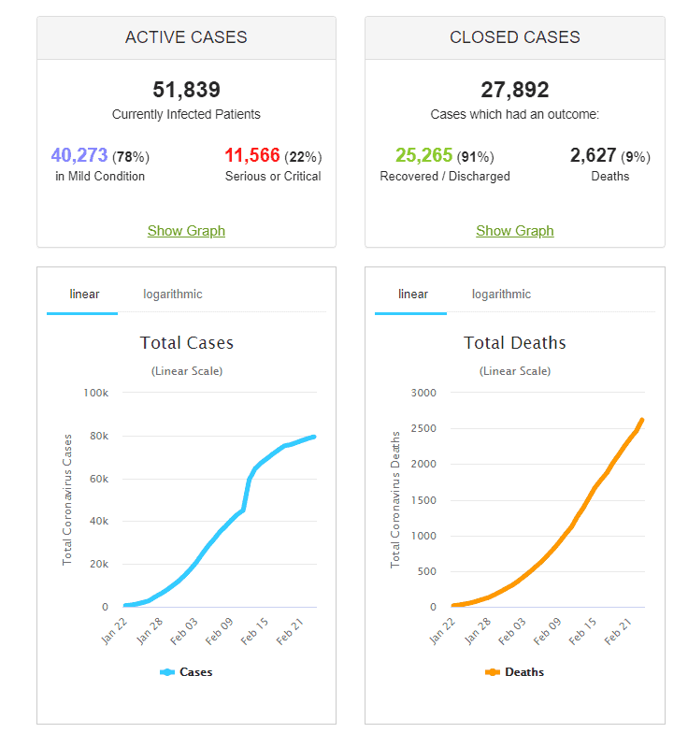The height and width of the screenshot is (733, 688).
Task: Click the Total Cases chart title
Action: click(186, 343)
